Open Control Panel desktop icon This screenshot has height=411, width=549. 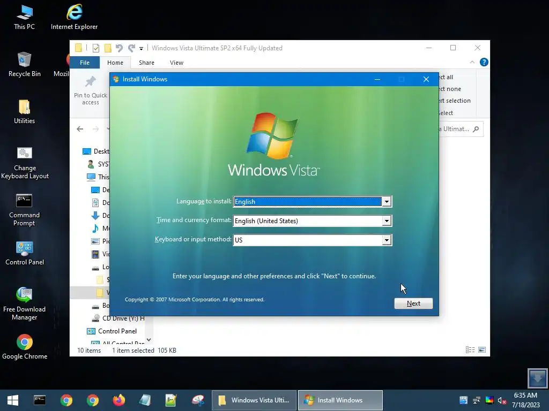click(x=25, y=253)
